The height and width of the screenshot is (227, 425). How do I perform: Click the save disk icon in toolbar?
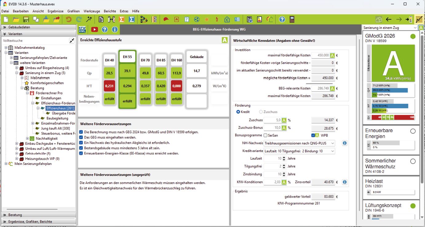[x=26, y=19]
